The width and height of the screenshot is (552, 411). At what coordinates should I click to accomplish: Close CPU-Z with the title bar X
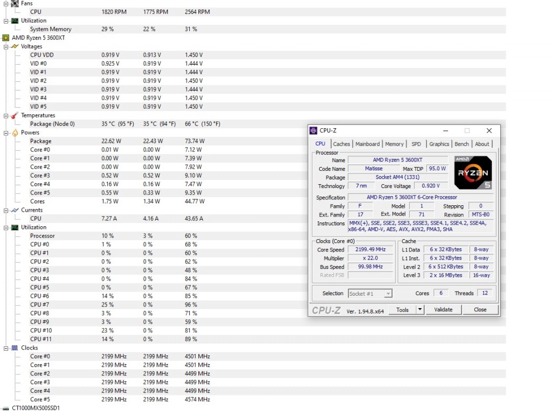[x=489, y=130]
